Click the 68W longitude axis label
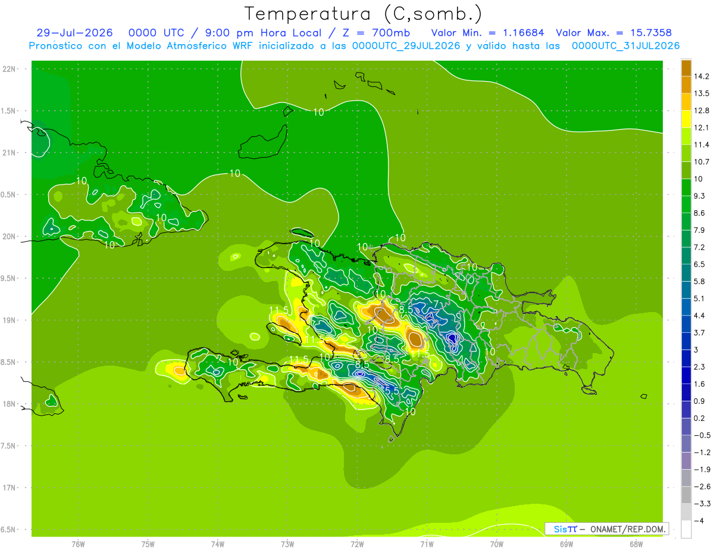714x552 pixels. tap(636, 544)
